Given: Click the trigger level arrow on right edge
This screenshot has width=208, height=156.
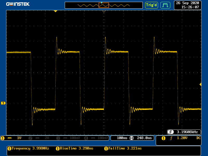Looking at the screenshot, I should 200,84.
